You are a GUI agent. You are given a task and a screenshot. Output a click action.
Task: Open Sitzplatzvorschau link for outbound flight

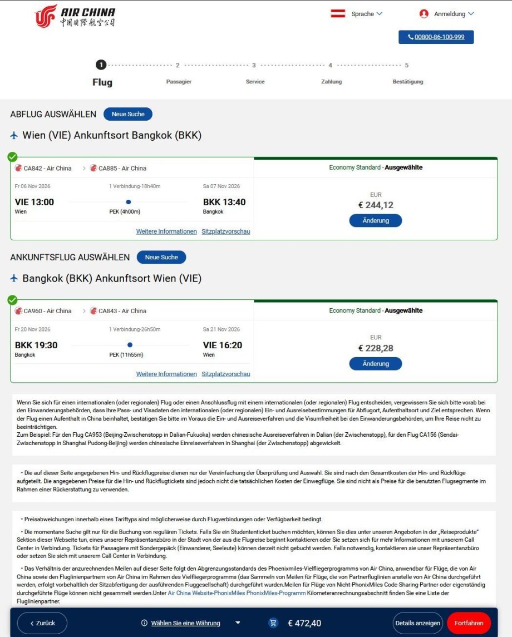coord(226,231)
